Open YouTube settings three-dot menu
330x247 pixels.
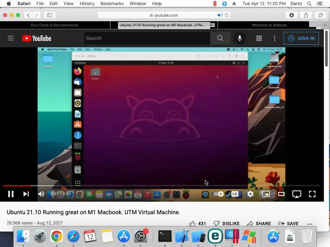coord(275,38)
